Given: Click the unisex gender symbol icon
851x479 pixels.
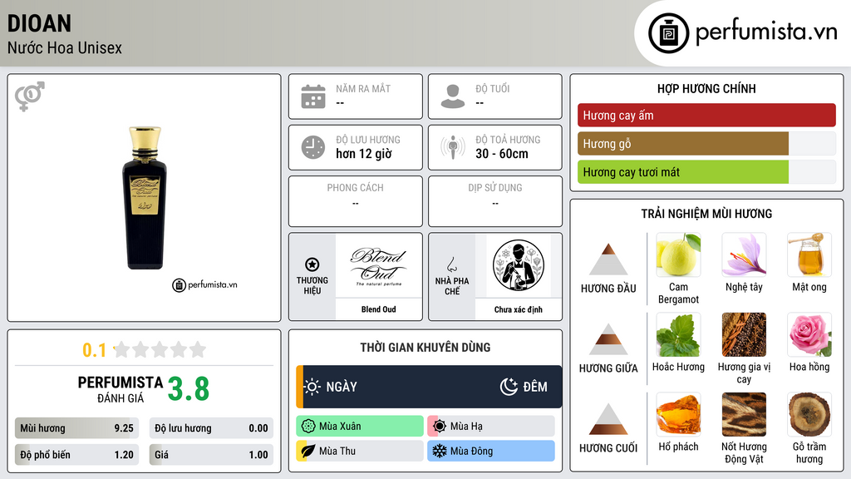Looking at the screenshot, I should click(x=29, y=96).
